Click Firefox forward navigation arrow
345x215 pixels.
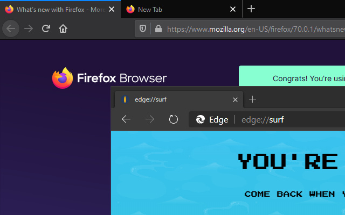(29, 28)
